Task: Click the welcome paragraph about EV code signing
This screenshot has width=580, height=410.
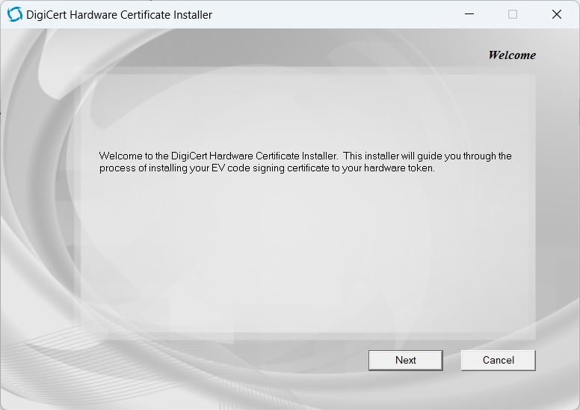Action: coord(305,162)
